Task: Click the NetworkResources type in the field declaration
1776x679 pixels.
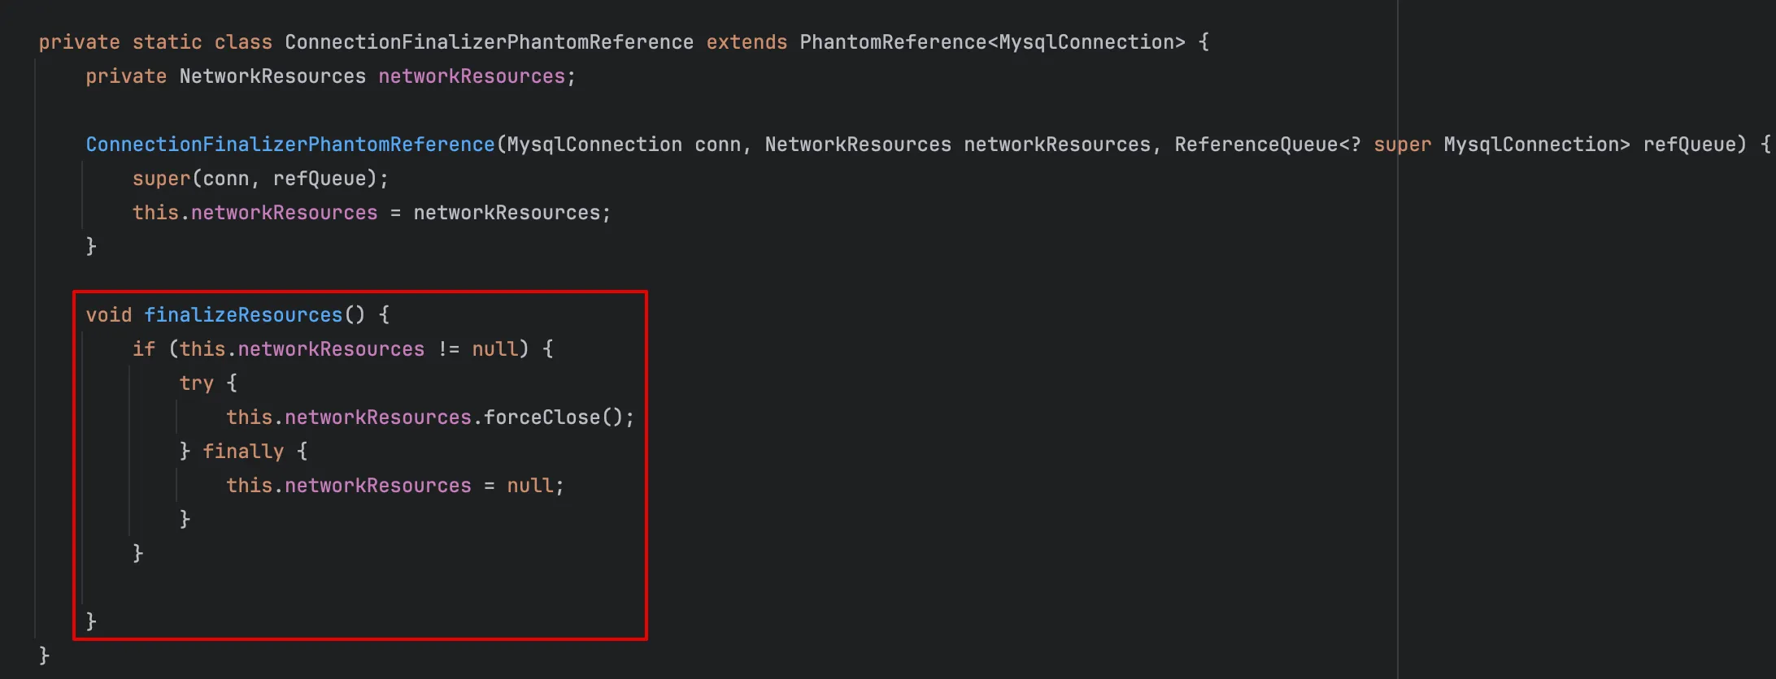Action: tap(272, 76)
